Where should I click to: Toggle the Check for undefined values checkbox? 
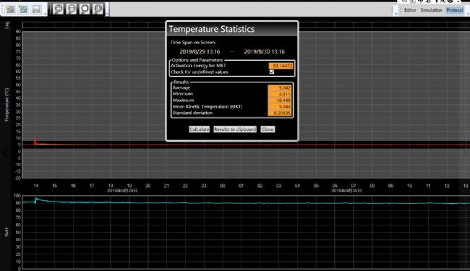(x=272, y=72)
